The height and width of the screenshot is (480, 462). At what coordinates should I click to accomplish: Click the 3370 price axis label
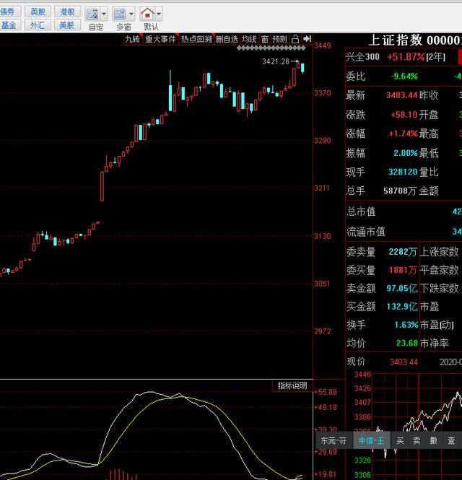(323, 93)
